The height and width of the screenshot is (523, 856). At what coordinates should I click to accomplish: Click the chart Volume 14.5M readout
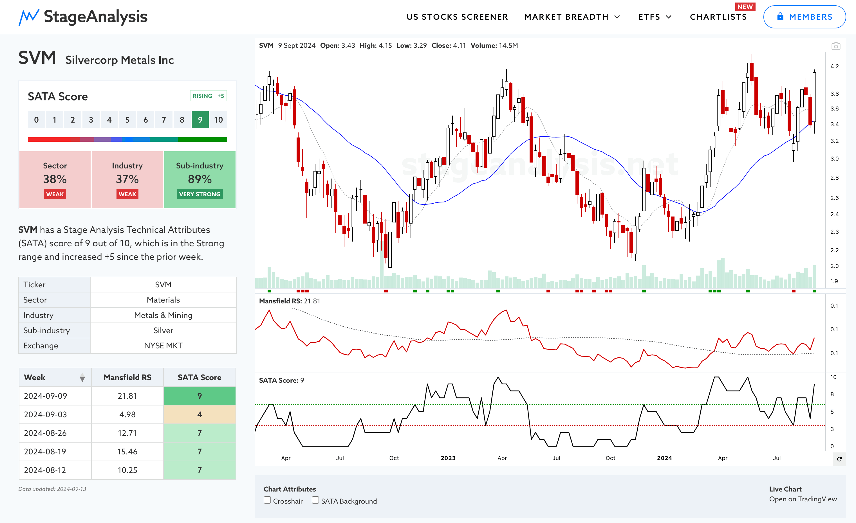point(494,46)
